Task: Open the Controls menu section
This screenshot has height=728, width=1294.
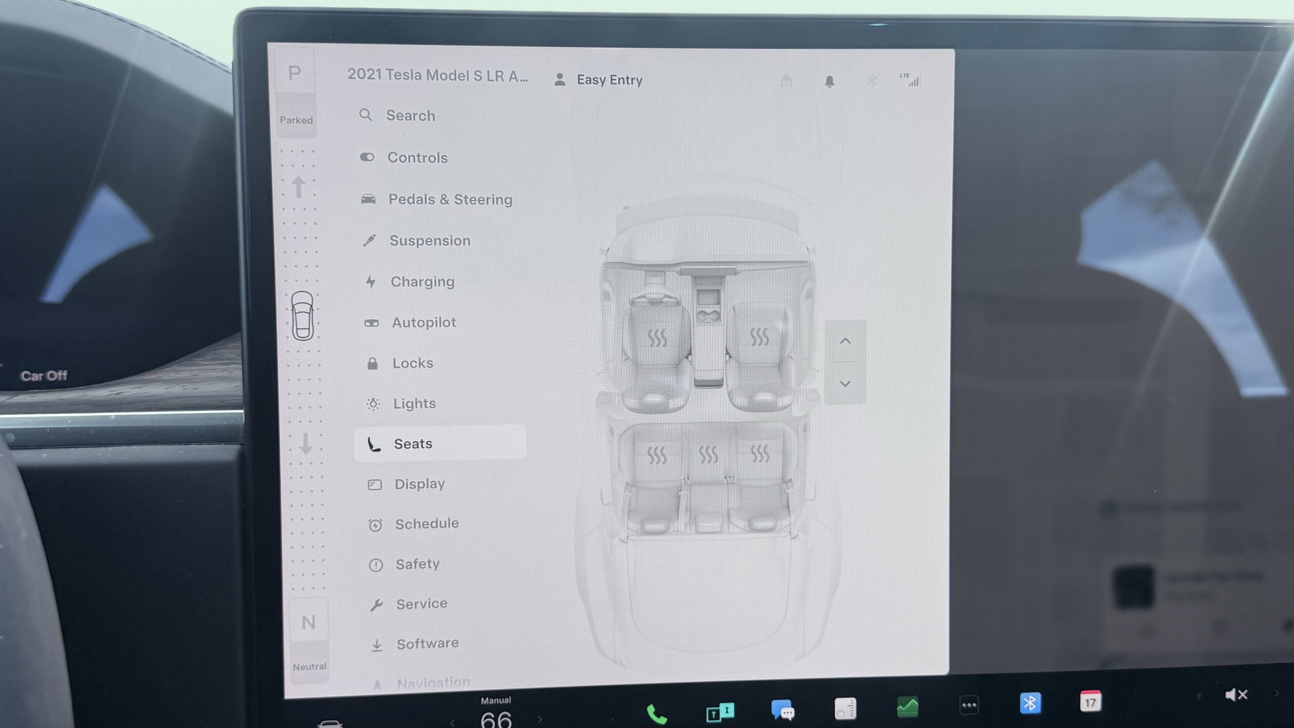Action: (417, 158)
